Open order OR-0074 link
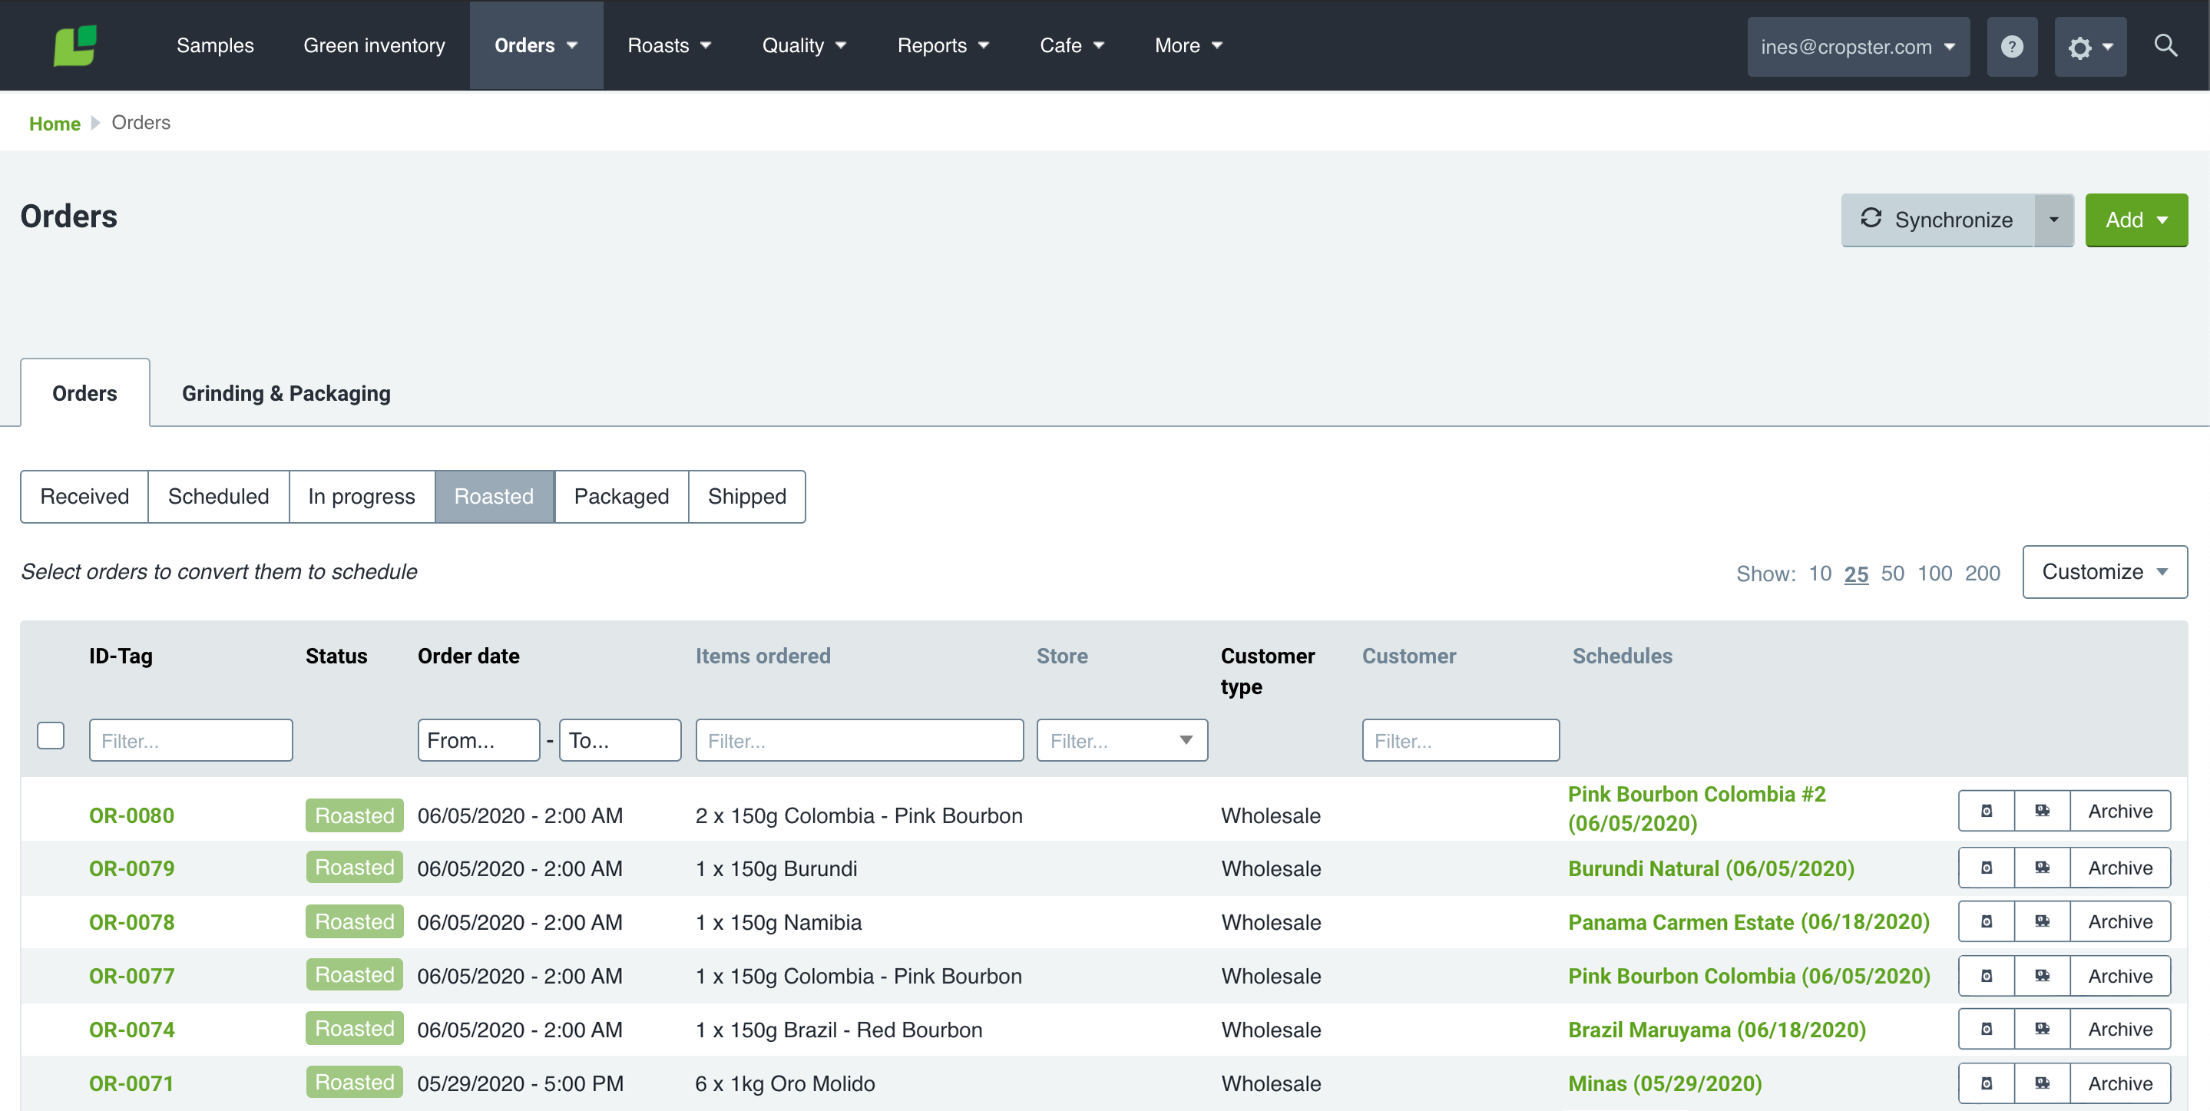Screen dimensions: 2210x1111 coord(131,1030)
